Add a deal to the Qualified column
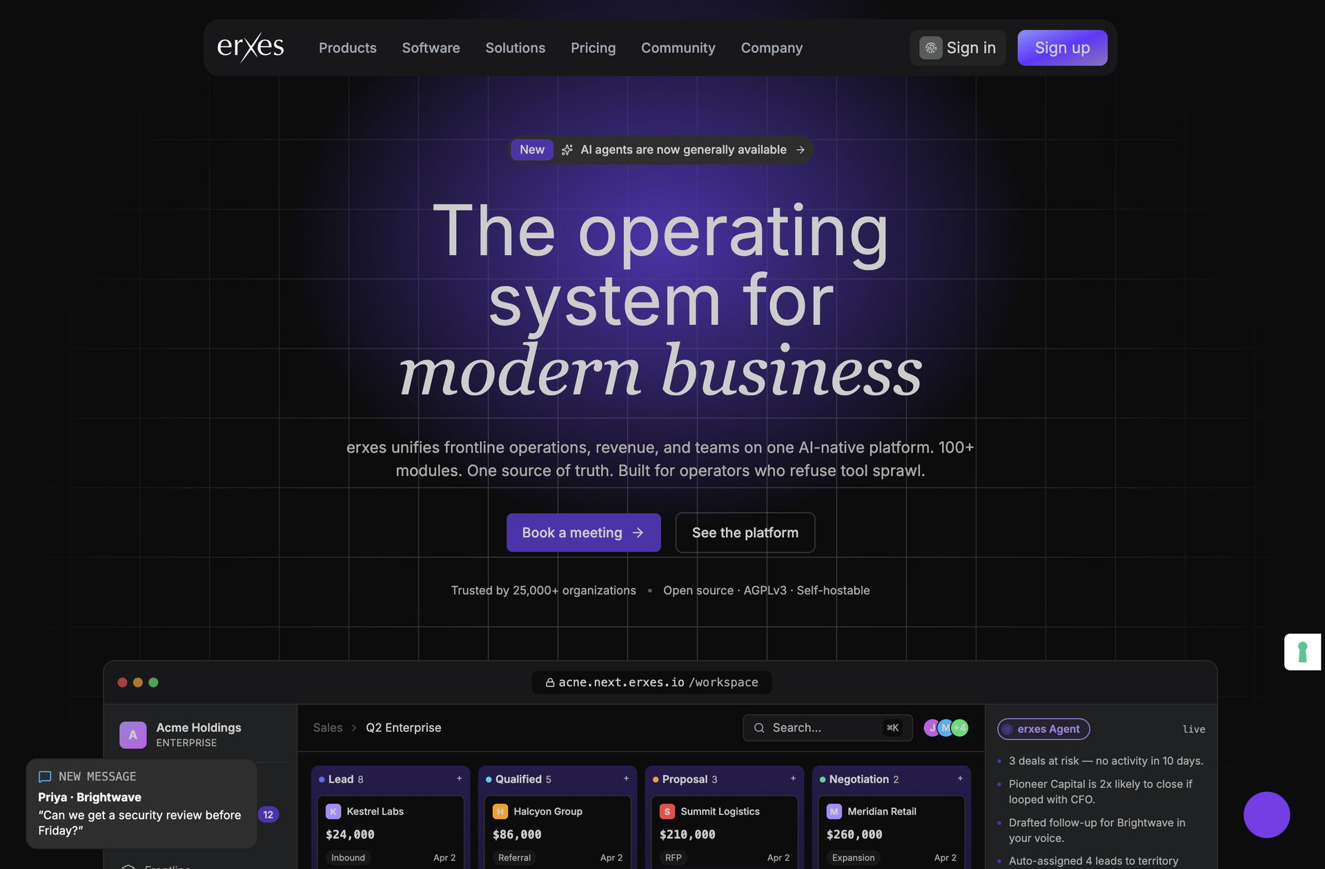The width and height of the screenshot is (1325, 869). point(626,779)
